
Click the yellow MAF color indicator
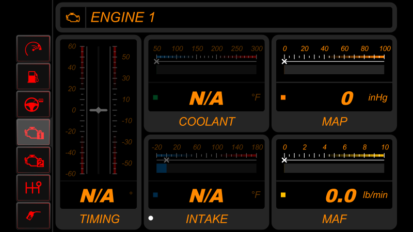click(283, 195)
